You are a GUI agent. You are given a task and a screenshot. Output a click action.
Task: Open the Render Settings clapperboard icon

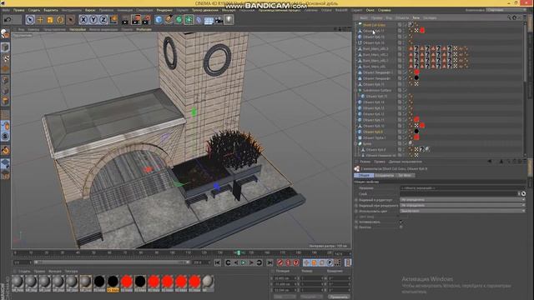coord(146,20)
